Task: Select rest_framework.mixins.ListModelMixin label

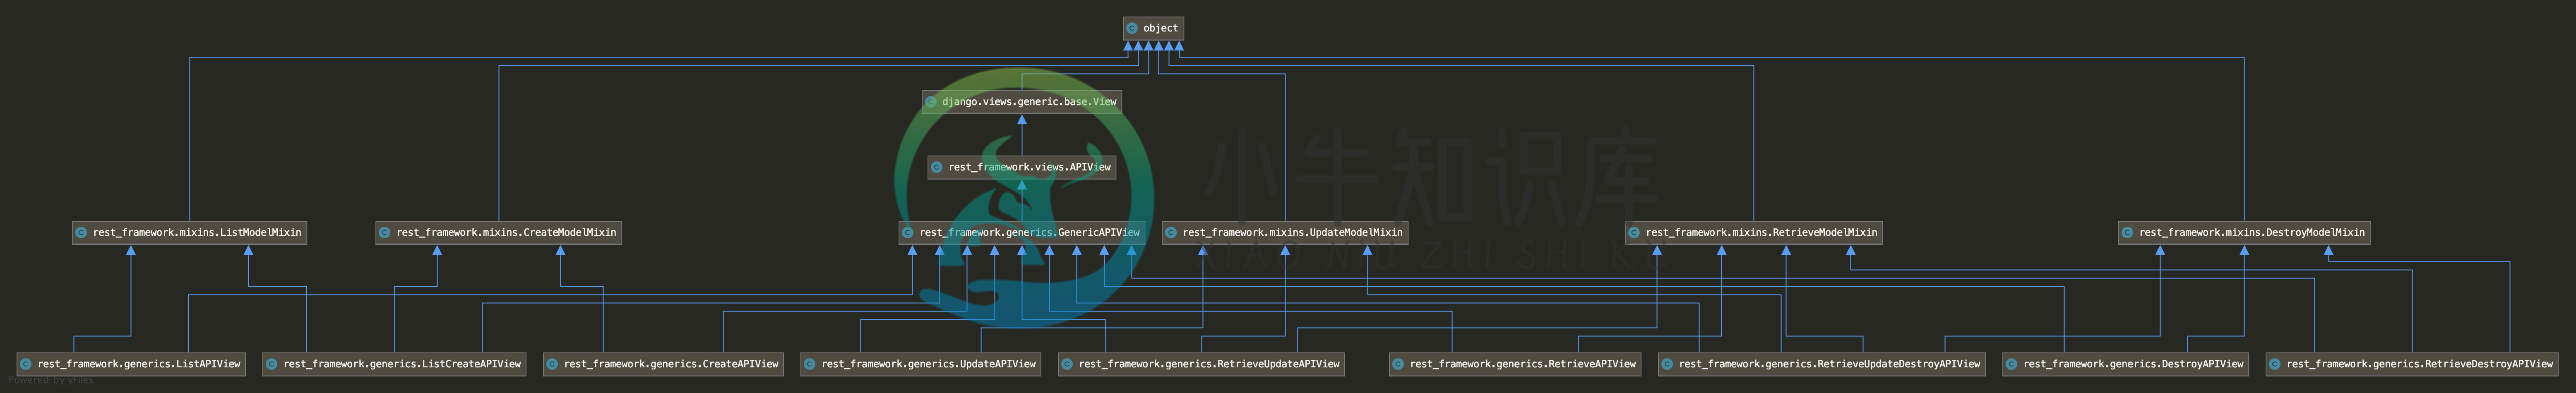Action: coord(197,233)
